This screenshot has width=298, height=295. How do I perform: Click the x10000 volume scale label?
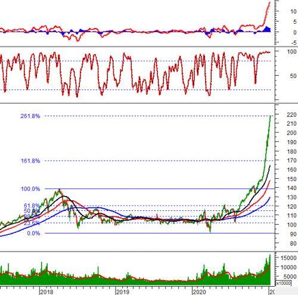tap(284, 283)
